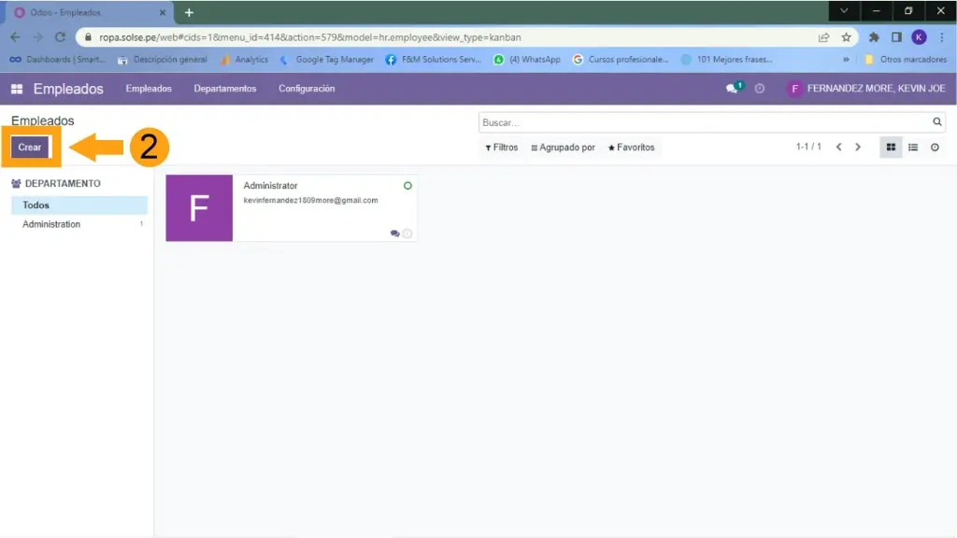957x538 pixels.
Task: Bookmark this page with the star icon
Action: [846, 37]
